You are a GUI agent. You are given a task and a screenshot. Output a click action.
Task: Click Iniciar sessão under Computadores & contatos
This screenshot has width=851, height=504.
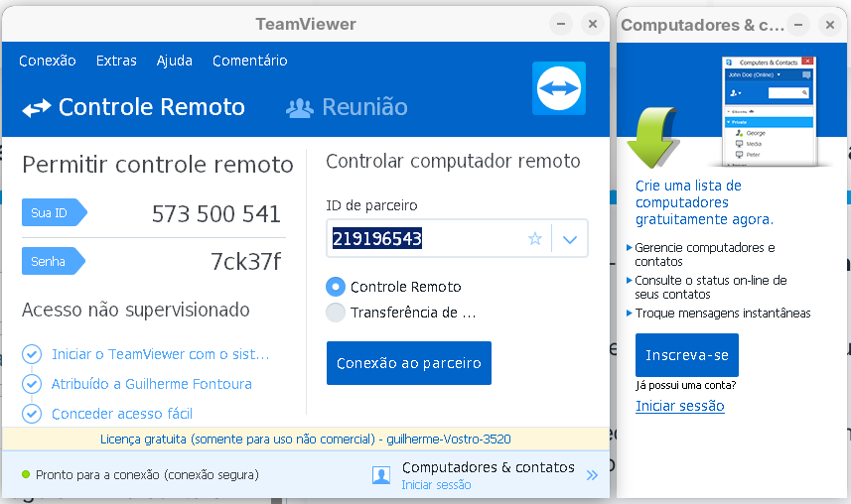436,485
